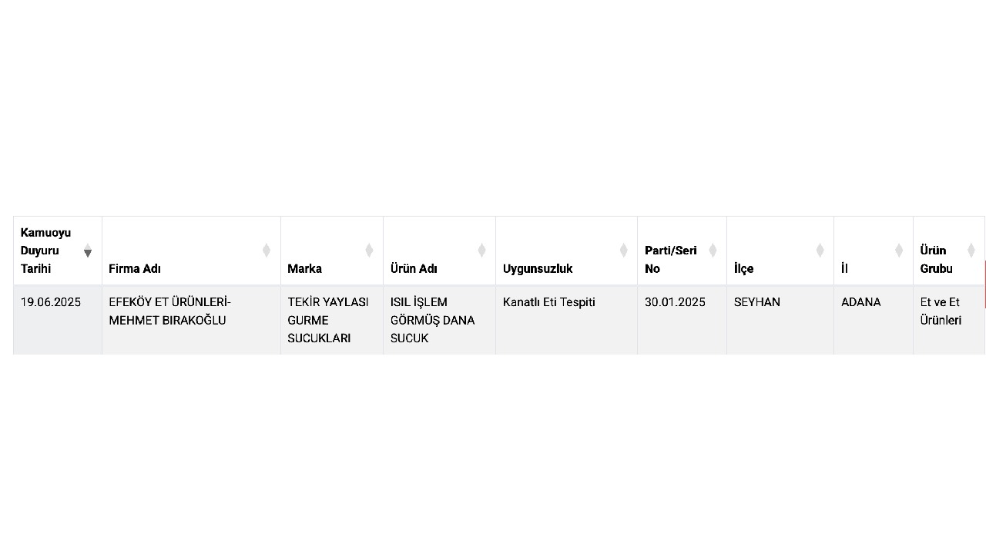Click the Uygunsuzluk header text
This screenshot has width=986, height=555.
point(537,269)
